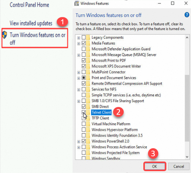Expand the MultiPoint Connector node

click(x=79, y=73)
